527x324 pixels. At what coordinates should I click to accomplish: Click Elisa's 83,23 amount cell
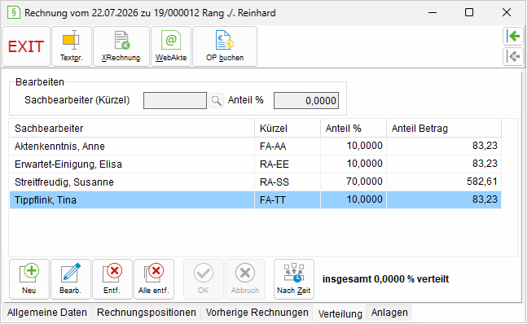pos(444,164)
